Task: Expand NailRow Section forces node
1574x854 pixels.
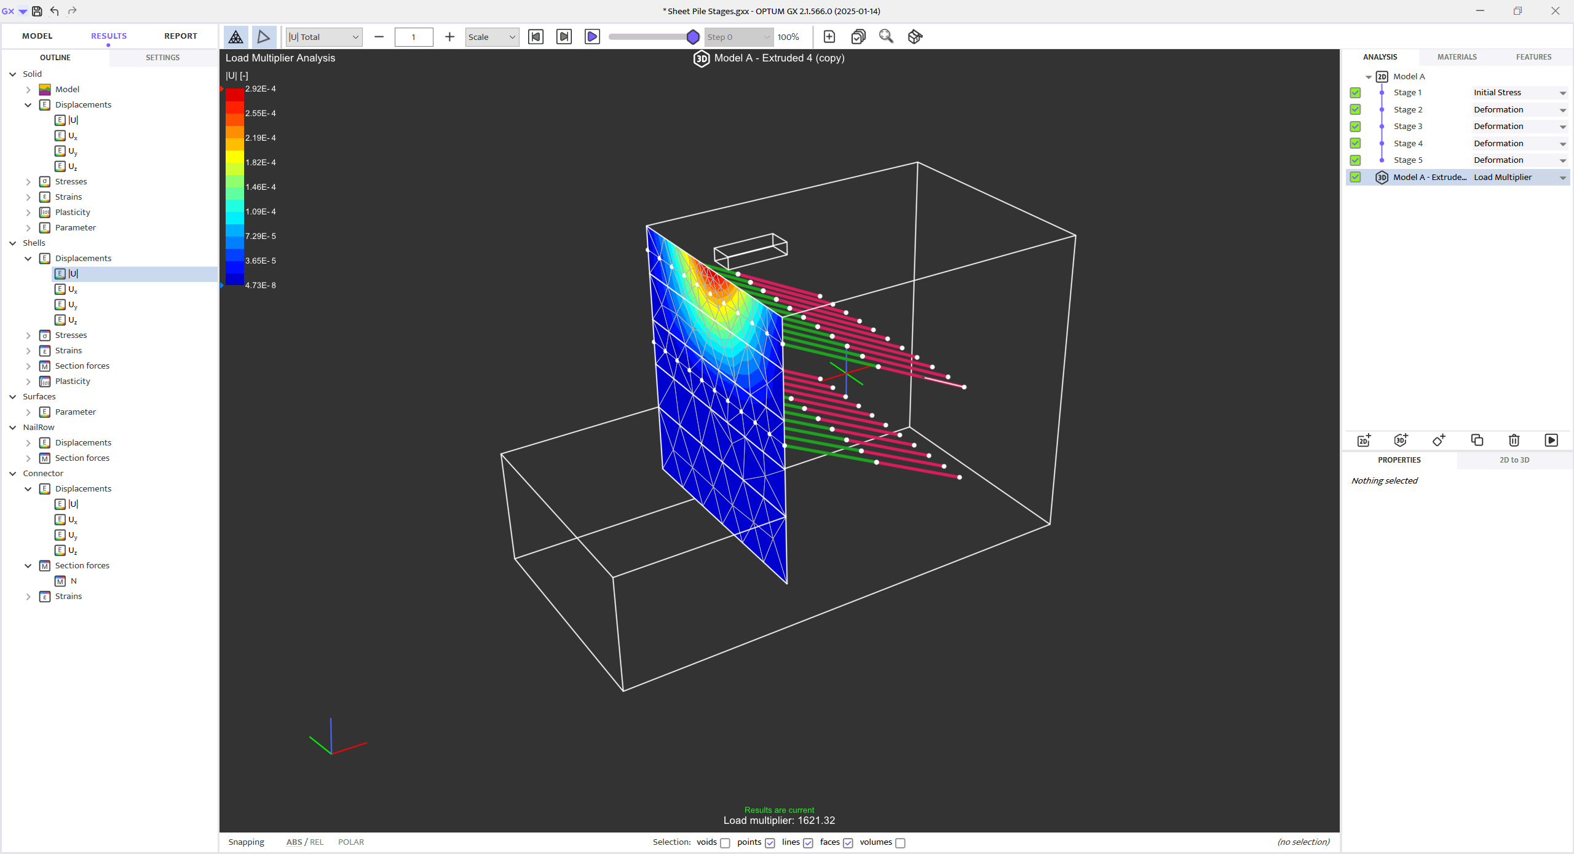Action: (x=28, y=458)
